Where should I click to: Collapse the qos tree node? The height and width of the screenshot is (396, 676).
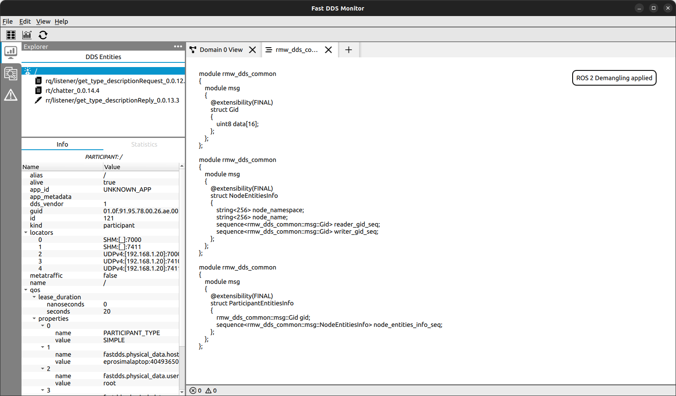tap(26, 290)
